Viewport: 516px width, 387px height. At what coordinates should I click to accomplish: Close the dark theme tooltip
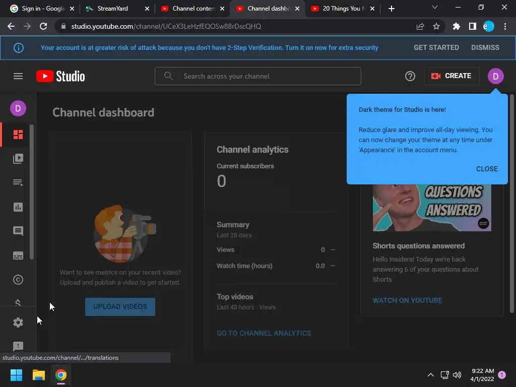click(x=487, y=169)
